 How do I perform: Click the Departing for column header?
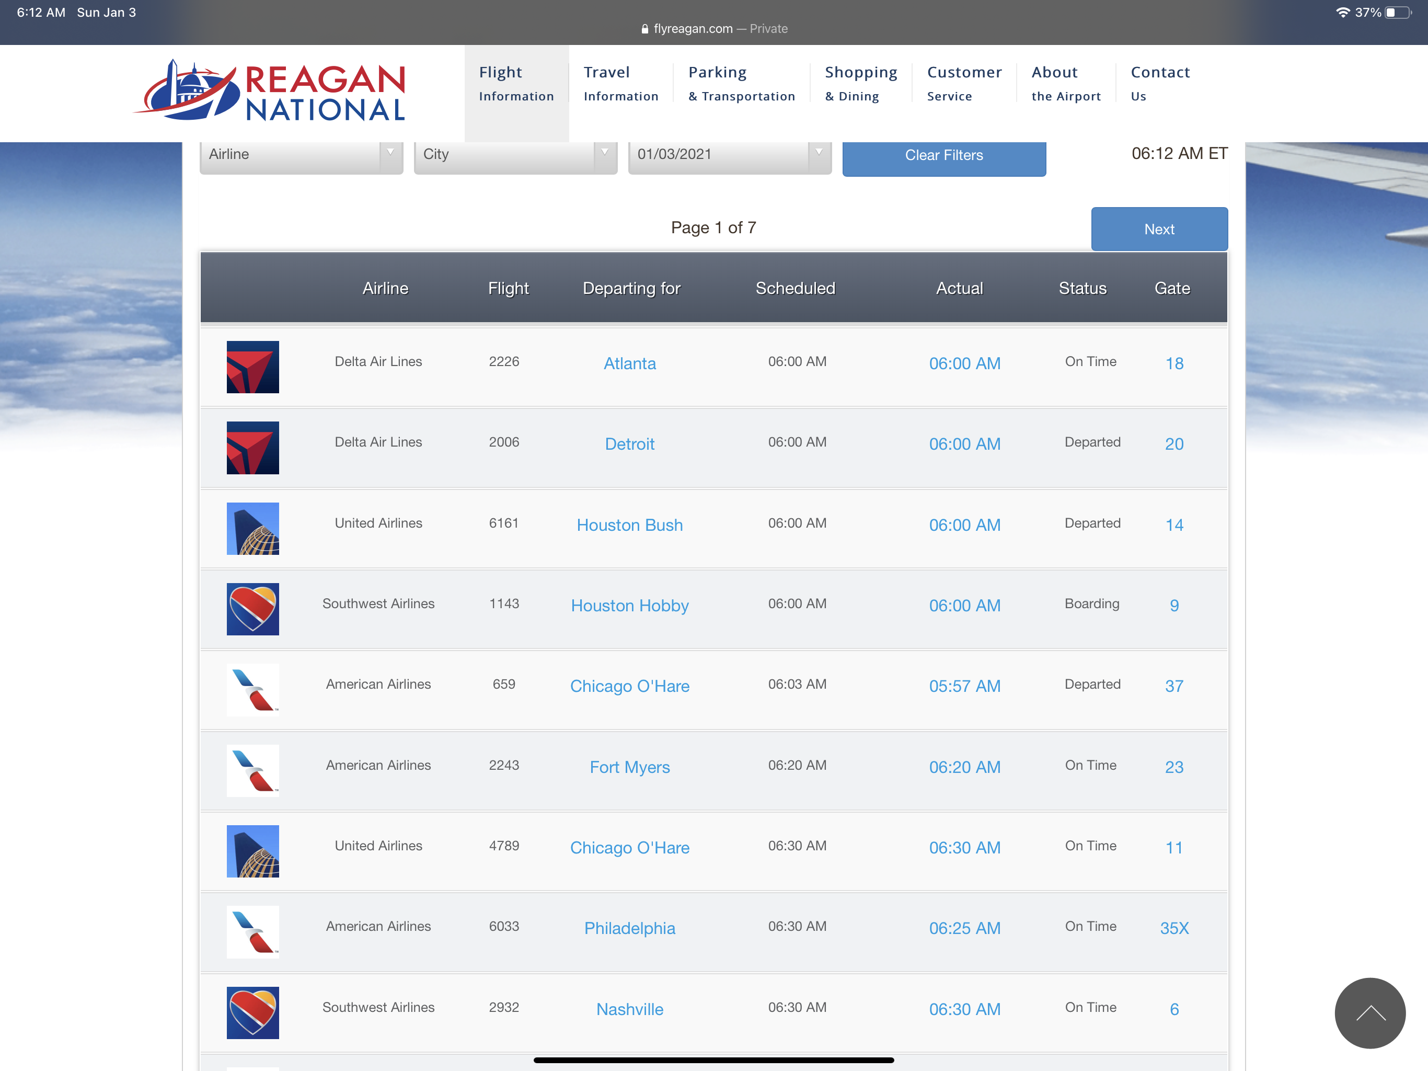631,288
